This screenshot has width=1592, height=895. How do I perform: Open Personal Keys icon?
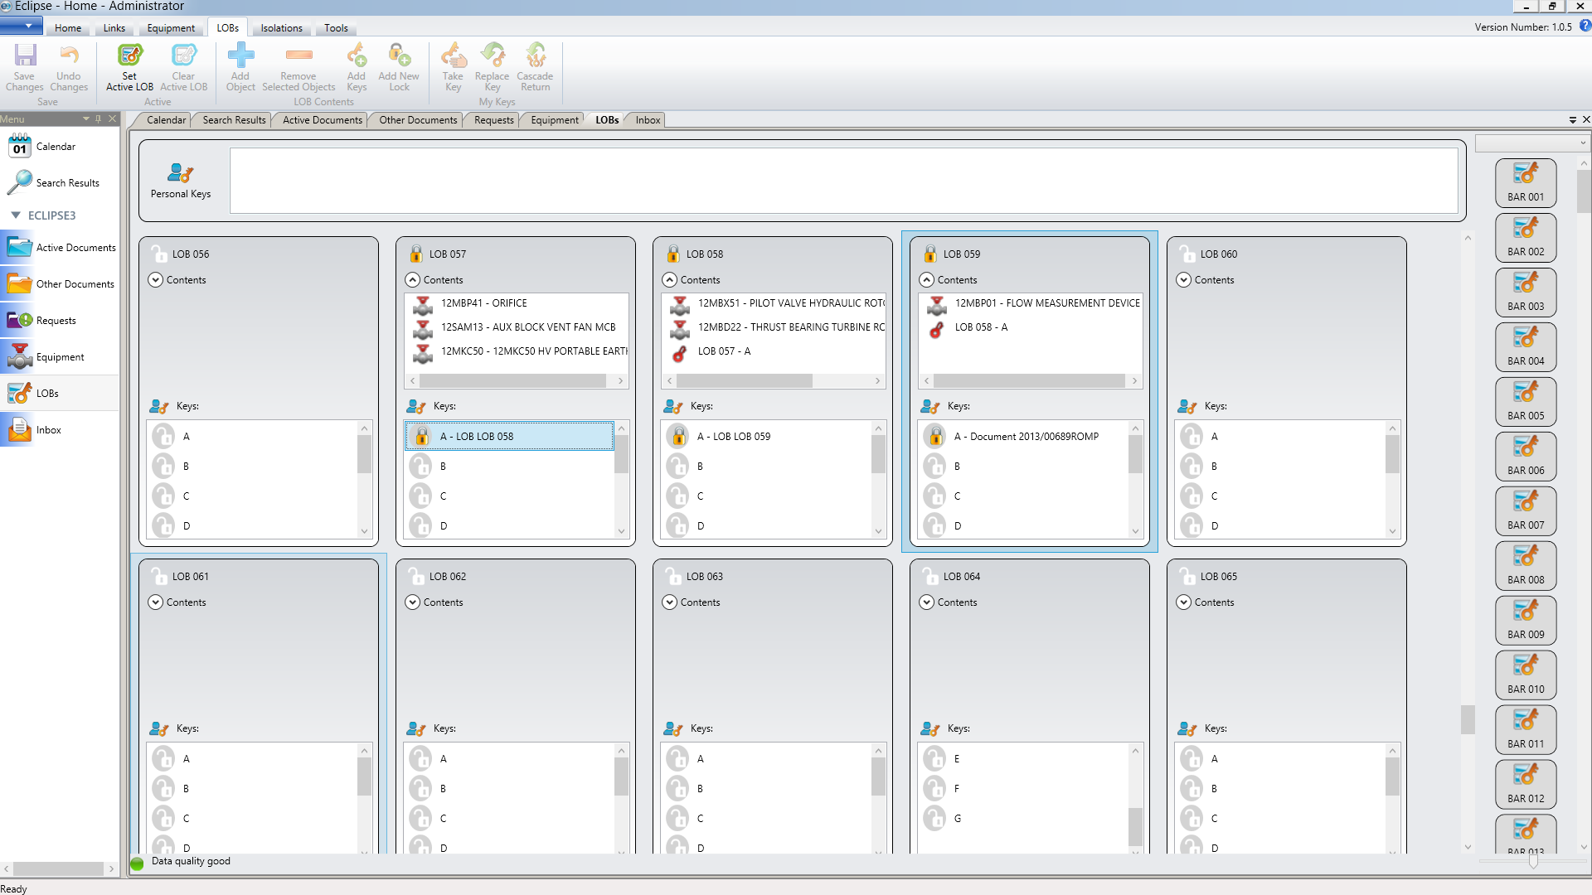[180, 173]
